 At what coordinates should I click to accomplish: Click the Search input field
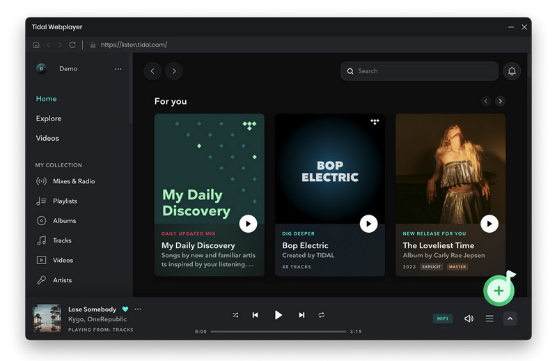tap(419, 71)
